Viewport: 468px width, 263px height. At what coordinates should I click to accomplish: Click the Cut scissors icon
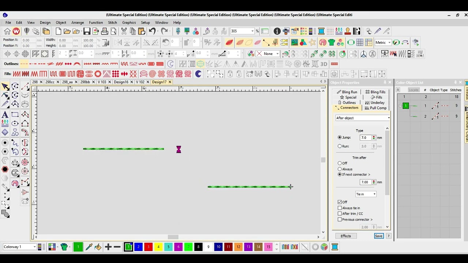(x=124, y=31)
